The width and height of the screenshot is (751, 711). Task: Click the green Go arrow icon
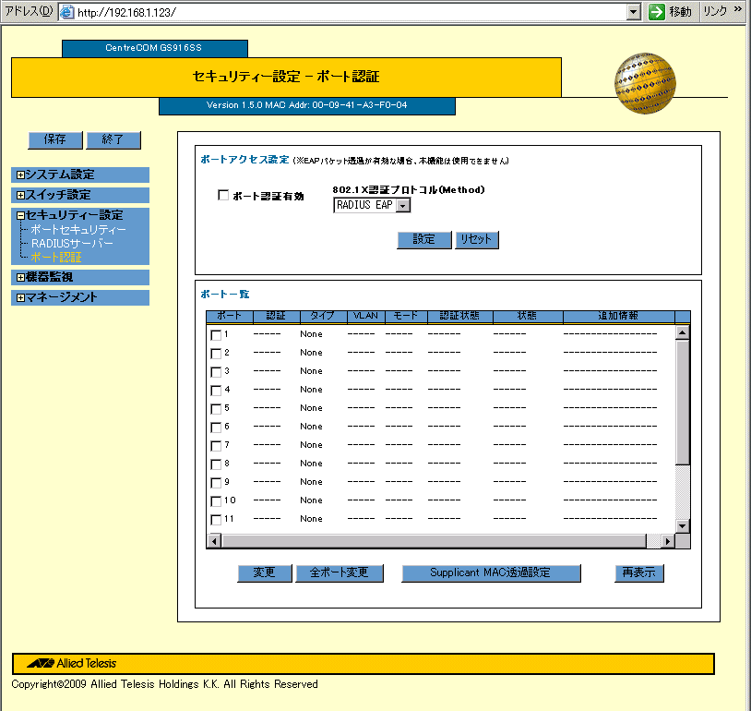click(657, 12)
